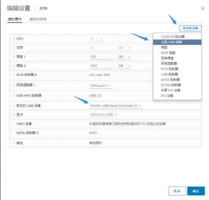Image resolution: width=209 pixels, height=200 pixels.
Task: Click the 添加新设备 button
Action: (190, 28)
